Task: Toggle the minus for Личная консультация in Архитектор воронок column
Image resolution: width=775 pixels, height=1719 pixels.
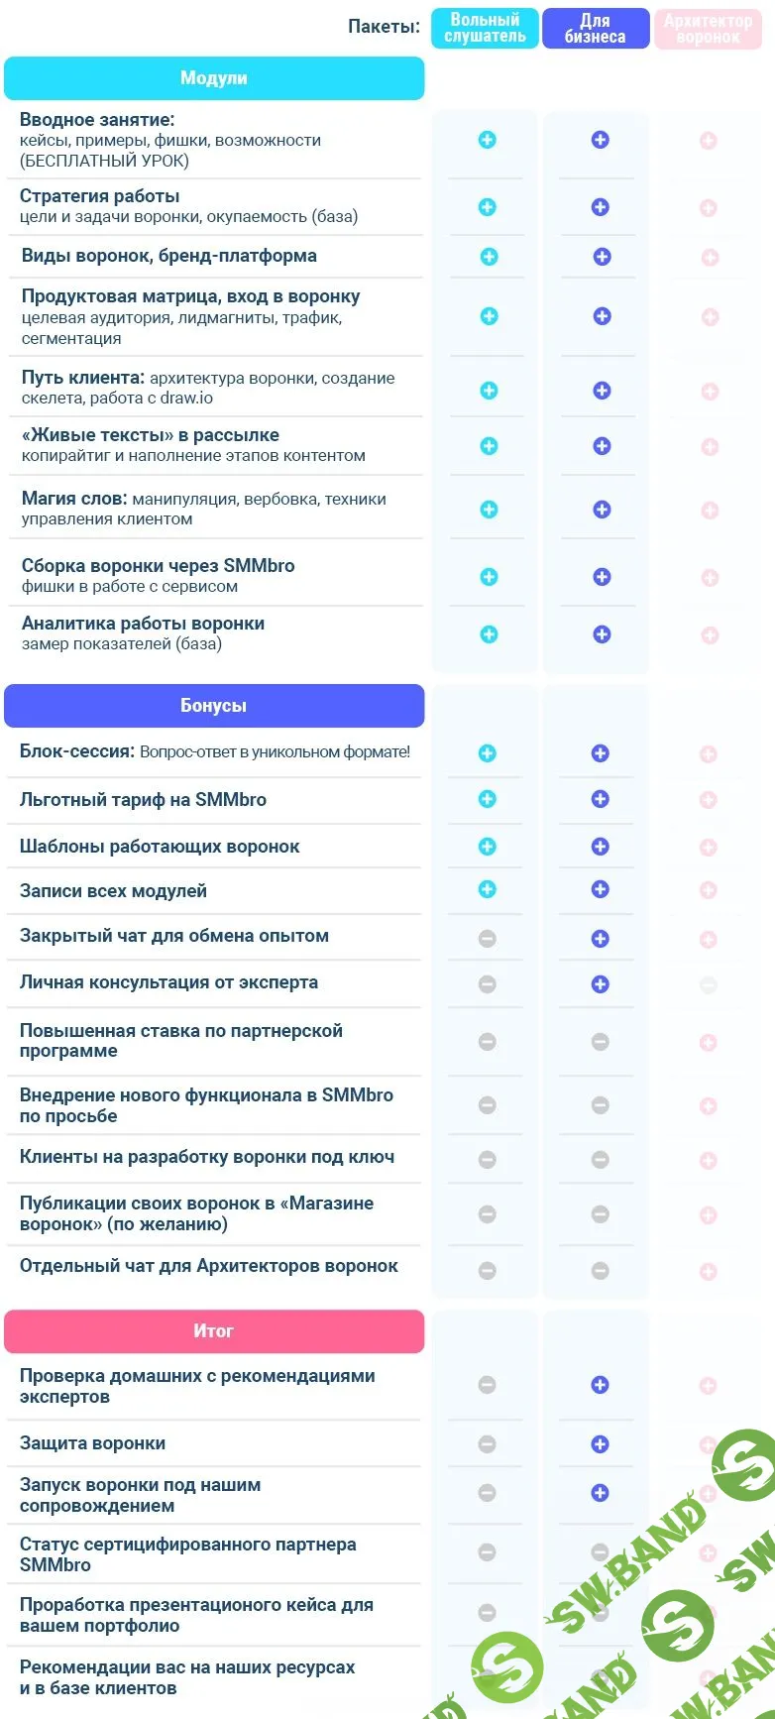Action: [709, 984]
